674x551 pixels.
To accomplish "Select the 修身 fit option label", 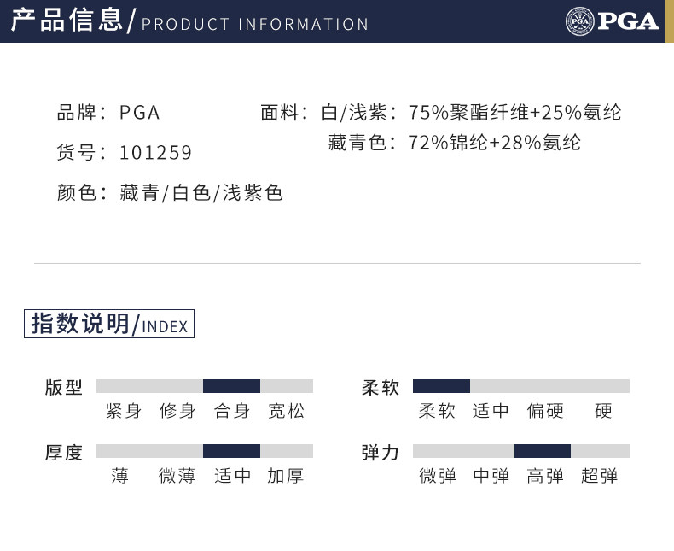I will click(177, 411).
